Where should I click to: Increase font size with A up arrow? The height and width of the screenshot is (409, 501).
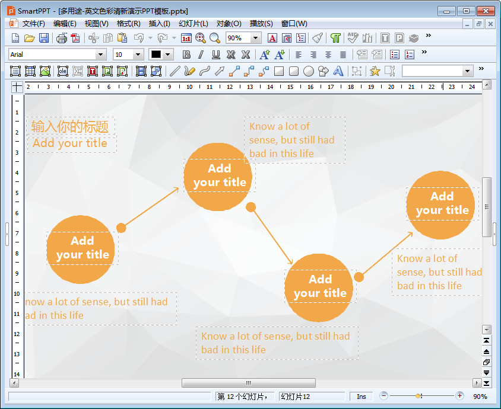(265, 55)
